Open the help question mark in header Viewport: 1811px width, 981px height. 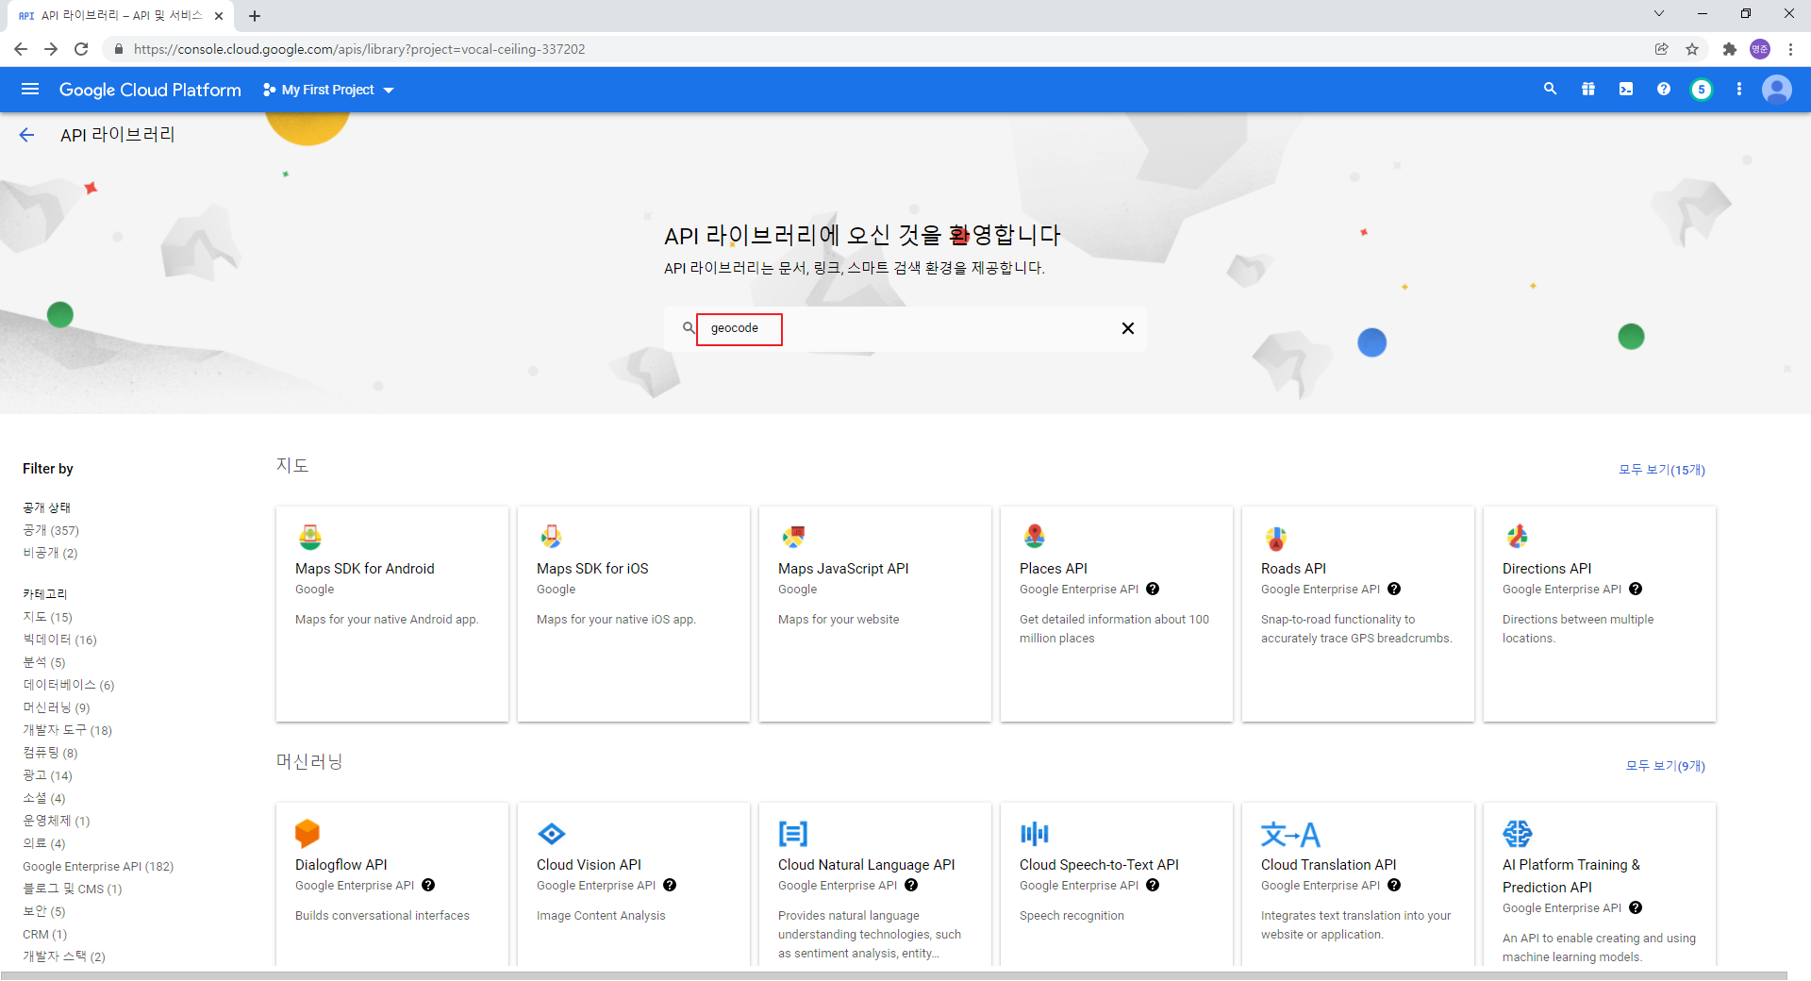[x=1664, y=89]
